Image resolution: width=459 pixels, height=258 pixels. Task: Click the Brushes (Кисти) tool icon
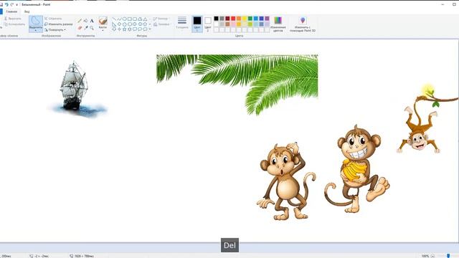click(103, 21)
